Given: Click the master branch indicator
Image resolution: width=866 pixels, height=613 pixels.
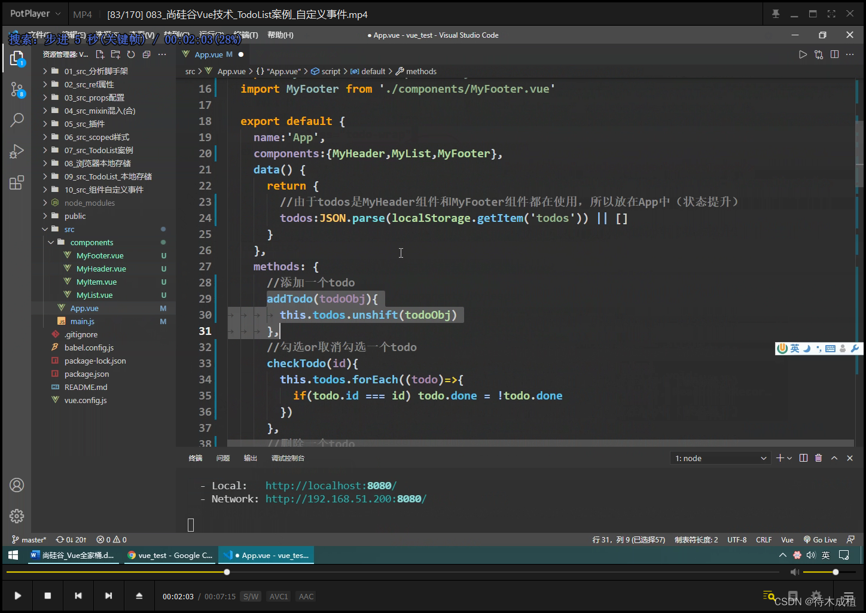Looking at the screenshot, I should (29, 539).
